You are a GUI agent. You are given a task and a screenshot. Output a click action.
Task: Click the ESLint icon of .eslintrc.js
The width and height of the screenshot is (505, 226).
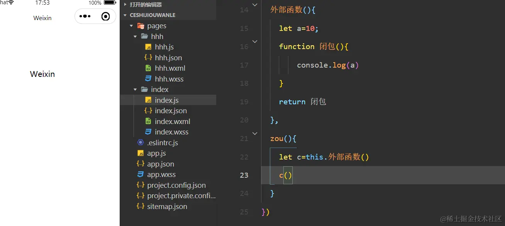pyautogui.click(x=141, y=143)
